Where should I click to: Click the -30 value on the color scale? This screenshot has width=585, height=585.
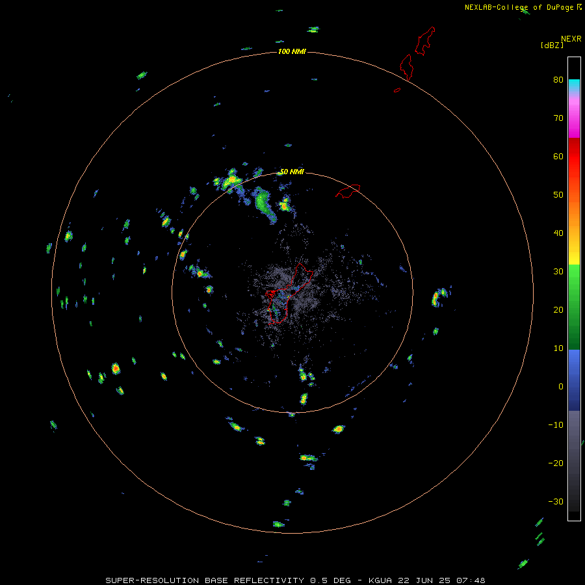pos(556,502)
